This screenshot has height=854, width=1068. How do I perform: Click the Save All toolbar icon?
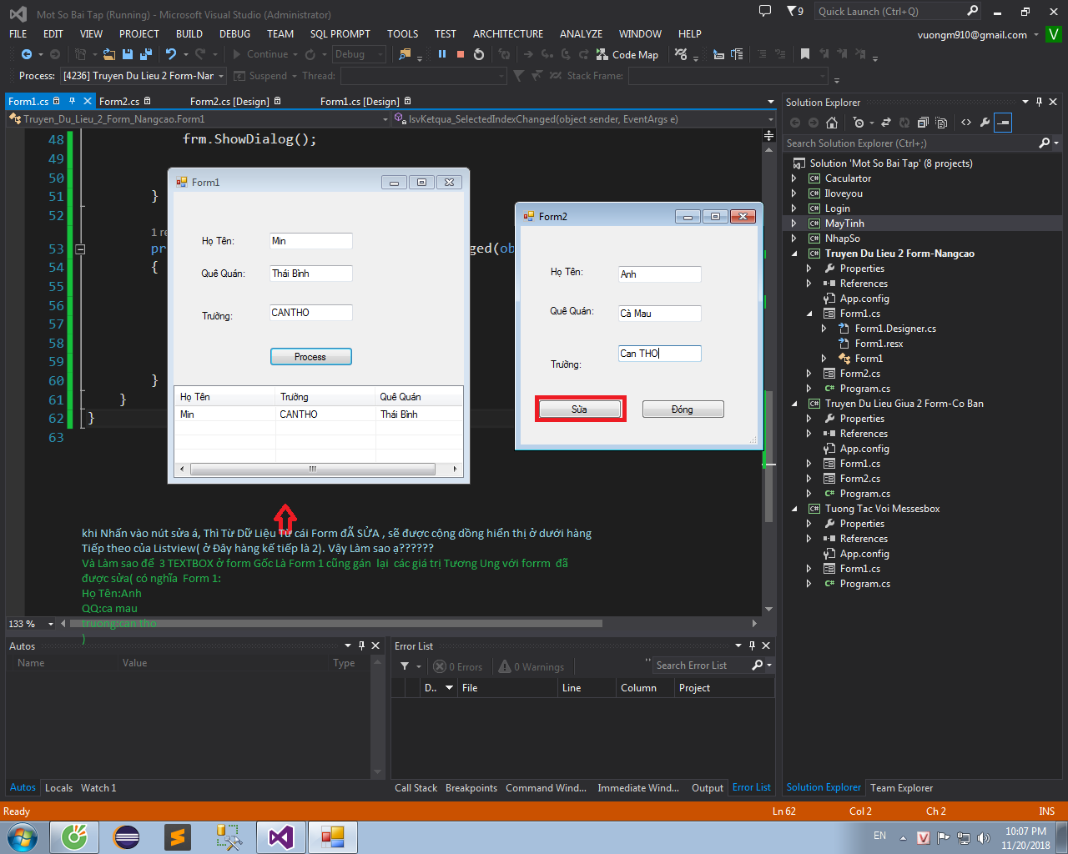tap(146, 54)
